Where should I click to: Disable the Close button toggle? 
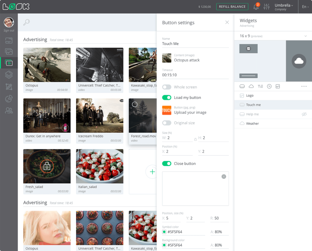pos(166,164)
